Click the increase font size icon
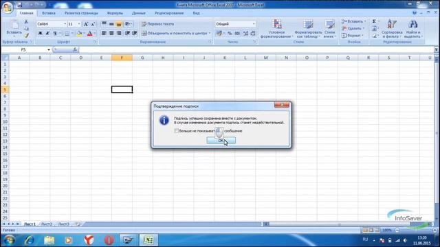The image size is (440, 247). 86,24
